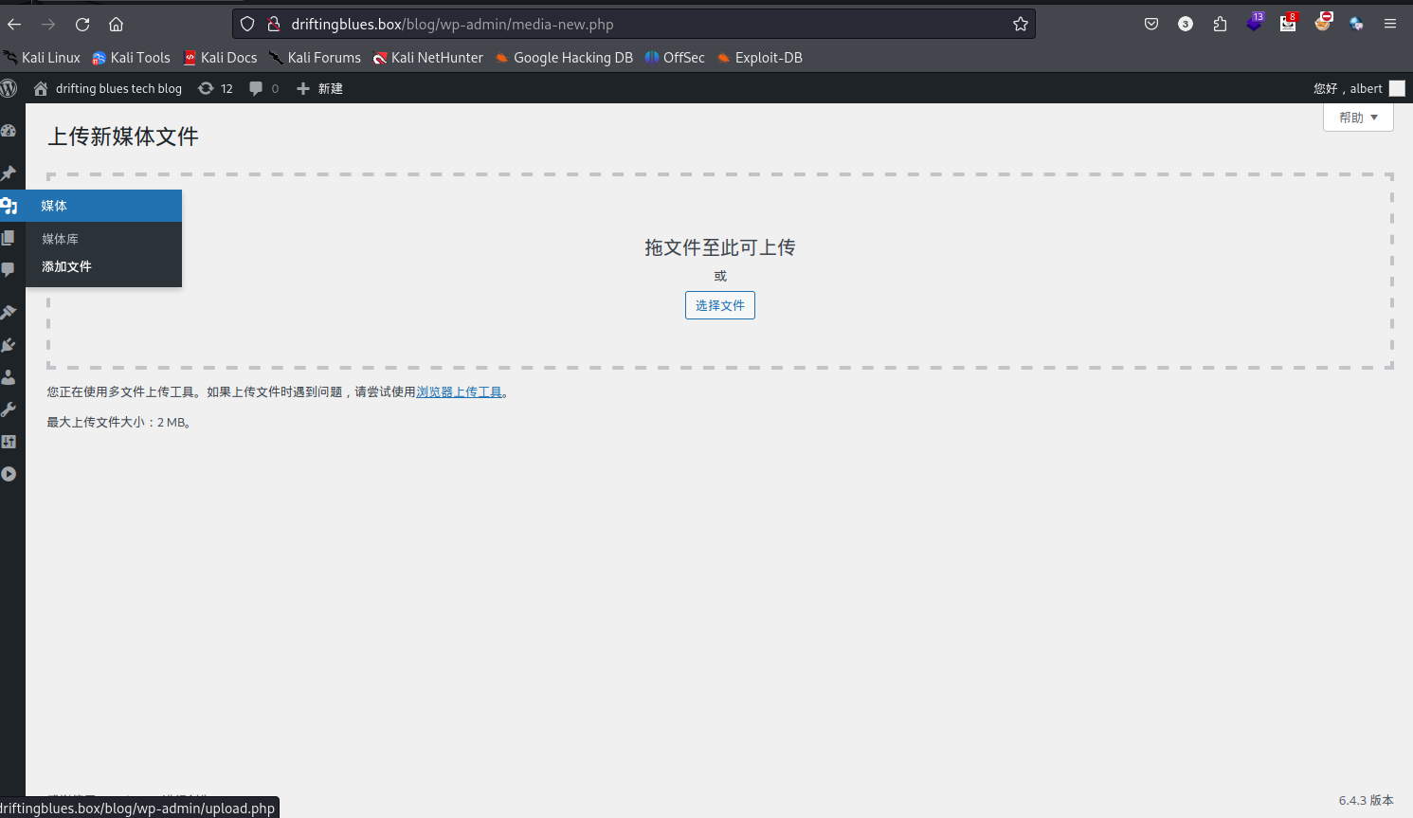1413x818 pixels.
Task: Reload the page with the refresh icon
Action: click(82, 24)
